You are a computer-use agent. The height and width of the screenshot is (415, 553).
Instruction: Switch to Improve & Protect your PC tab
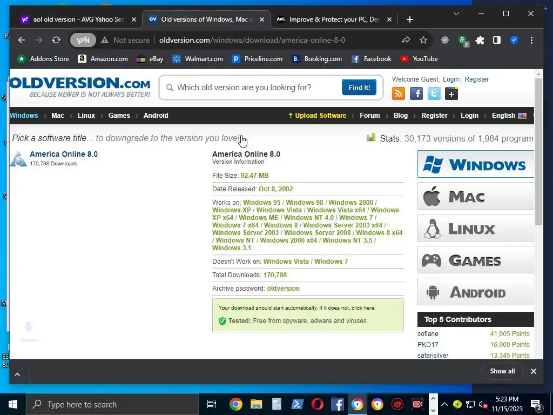(x=334, y=19)
